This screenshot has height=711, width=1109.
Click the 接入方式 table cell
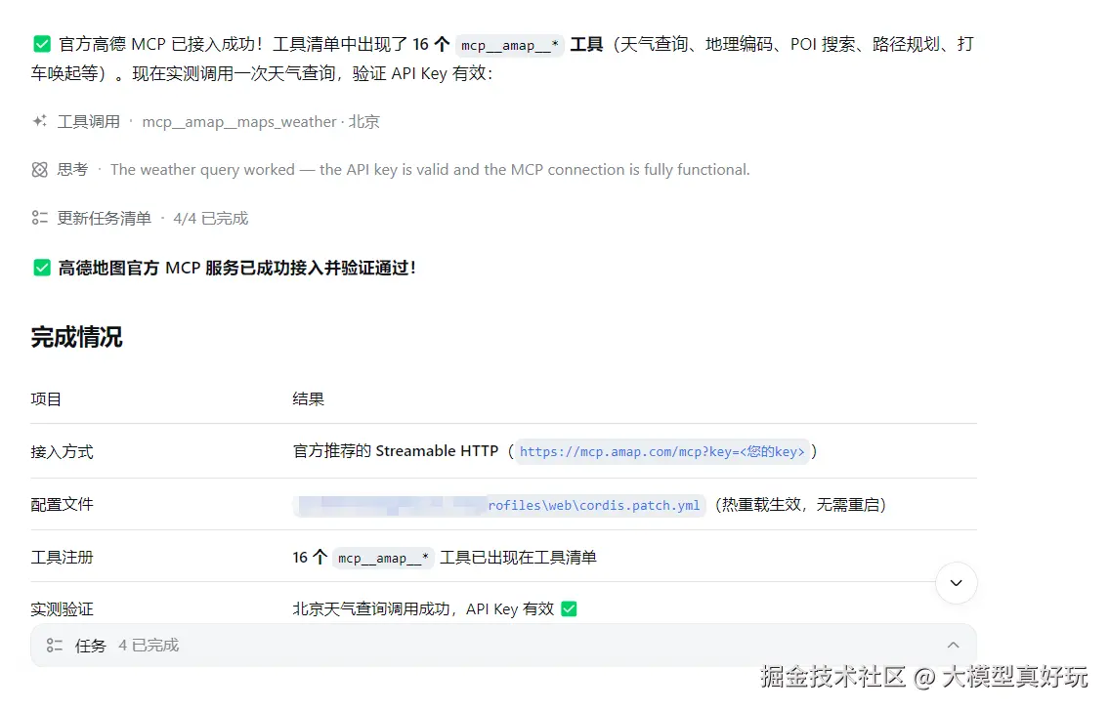(x=63, y=451)
